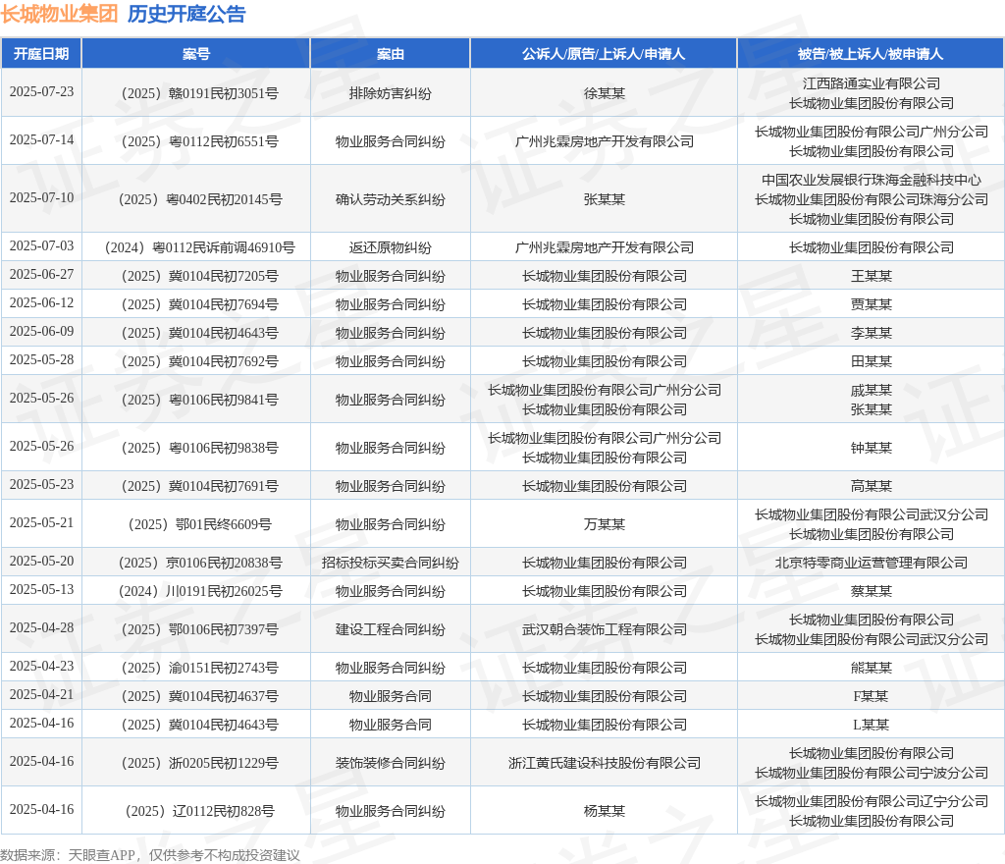Click plaintiff 张某某 in 2025-07-10 row

pos(605,199)
